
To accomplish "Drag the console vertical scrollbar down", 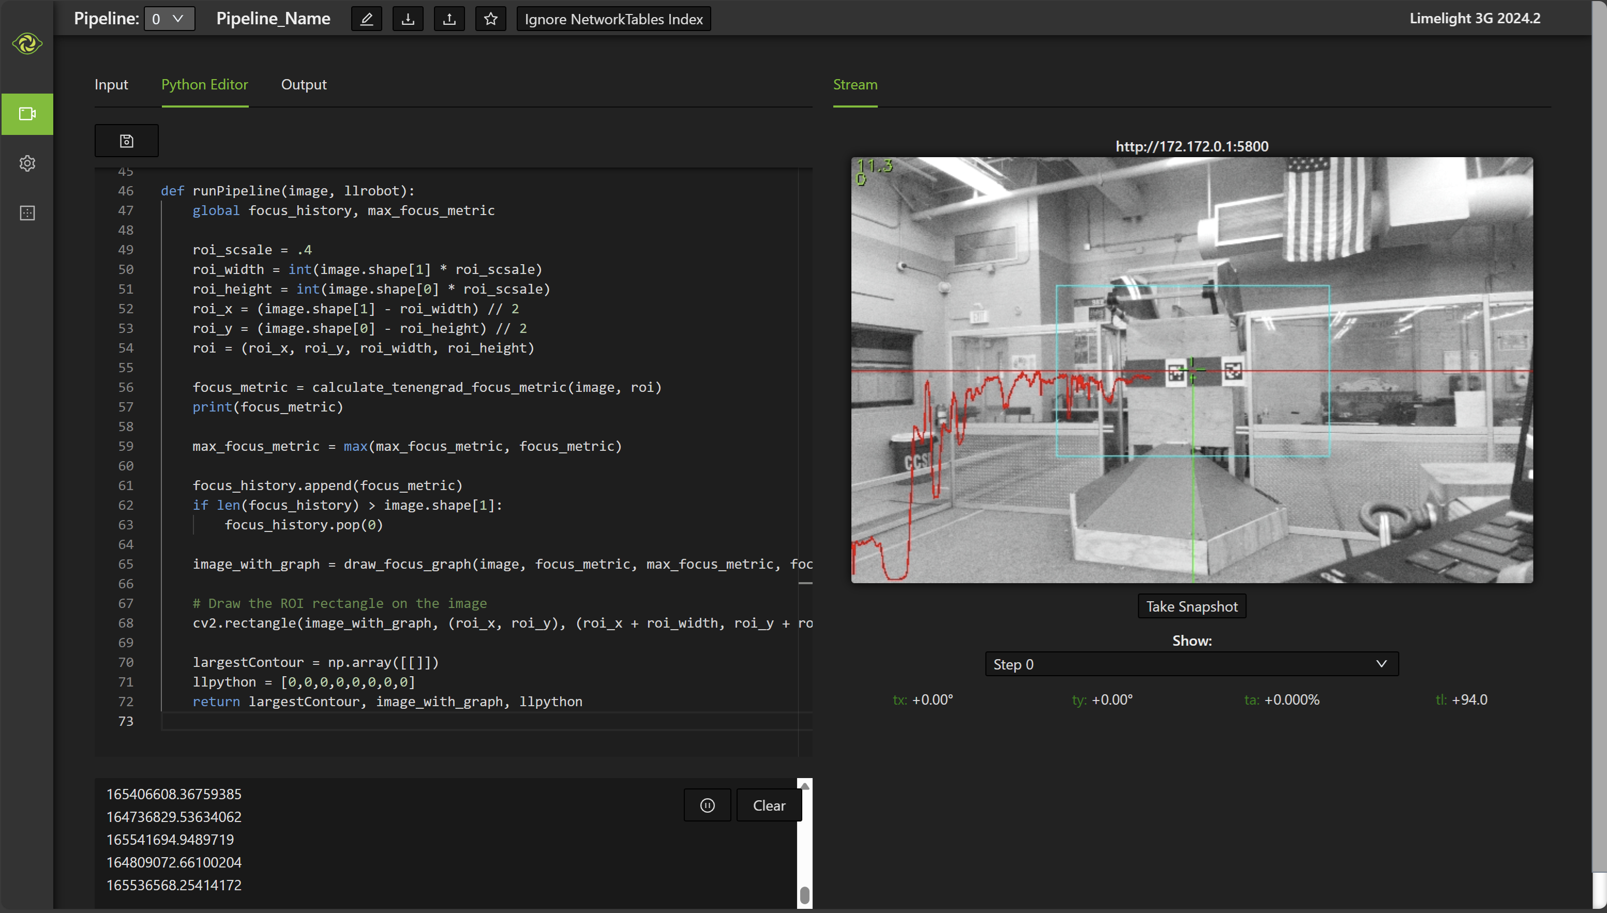I will [805, 886].
